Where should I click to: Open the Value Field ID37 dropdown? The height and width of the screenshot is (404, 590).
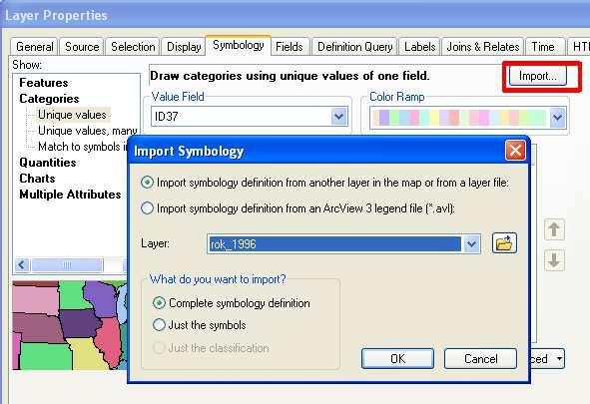click(339, 117)
